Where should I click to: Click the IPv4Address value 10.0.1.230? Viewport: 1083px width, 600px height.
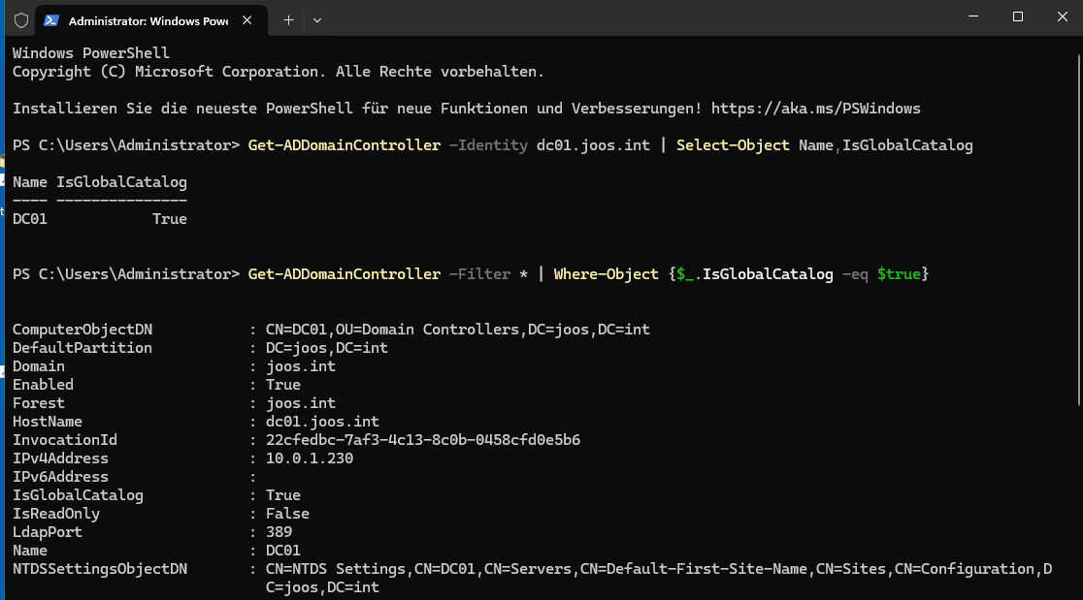(310, 458)
